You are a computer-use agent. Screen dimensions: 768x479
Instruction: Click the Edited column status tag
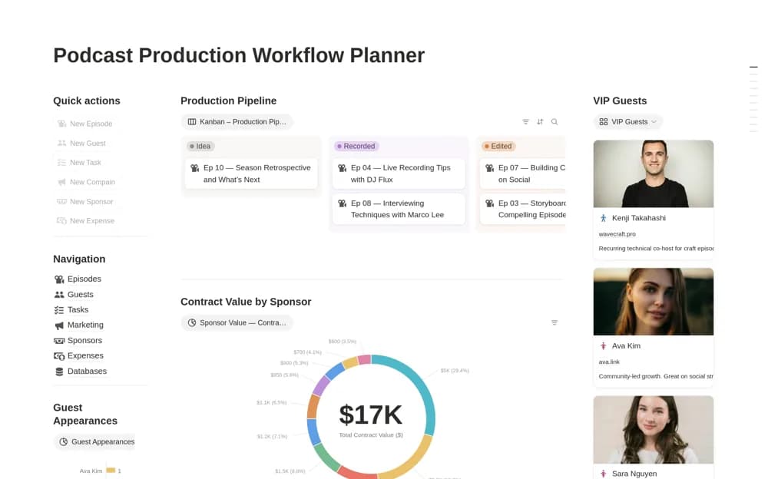(x=498, y=147)
